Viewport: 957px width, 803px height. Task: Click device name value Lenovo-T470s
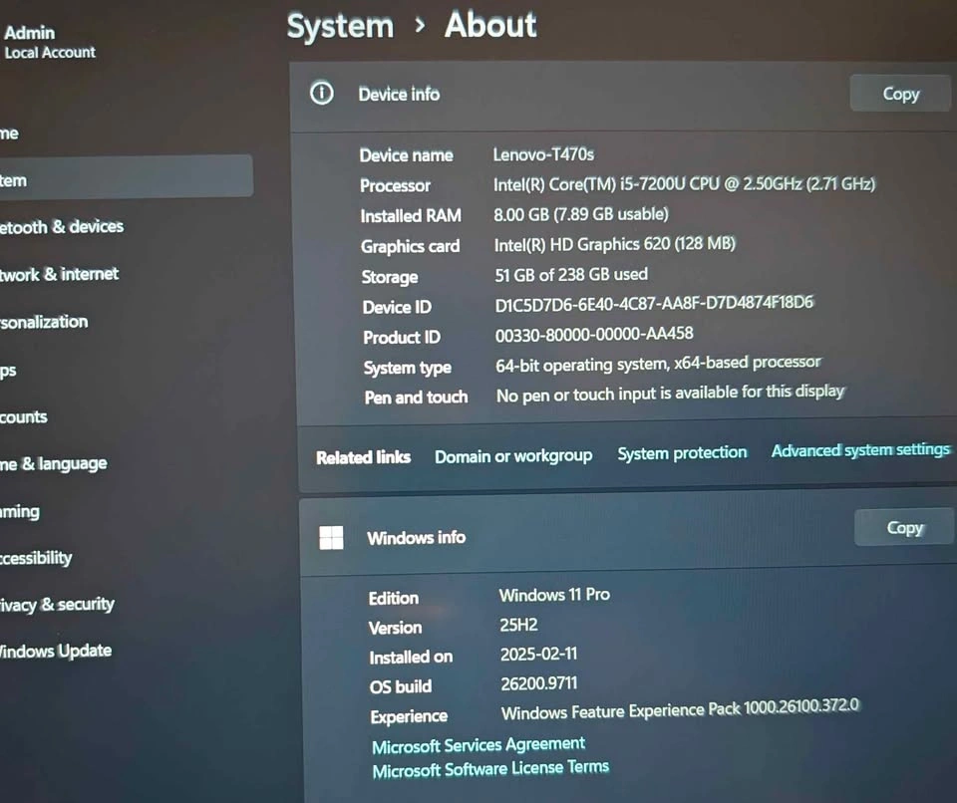click(x=543, y=154)
